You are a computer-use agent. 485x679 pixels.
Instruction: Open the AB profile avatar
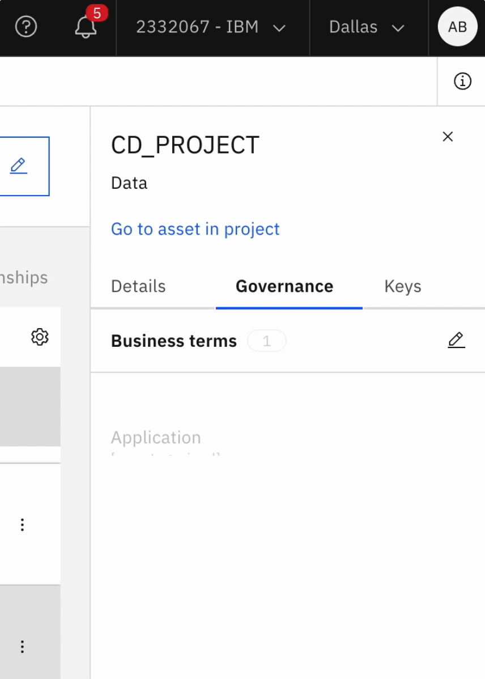(x=457, y=27)
